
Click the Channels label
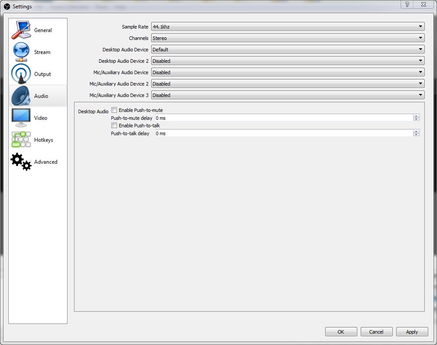(139, 38)
